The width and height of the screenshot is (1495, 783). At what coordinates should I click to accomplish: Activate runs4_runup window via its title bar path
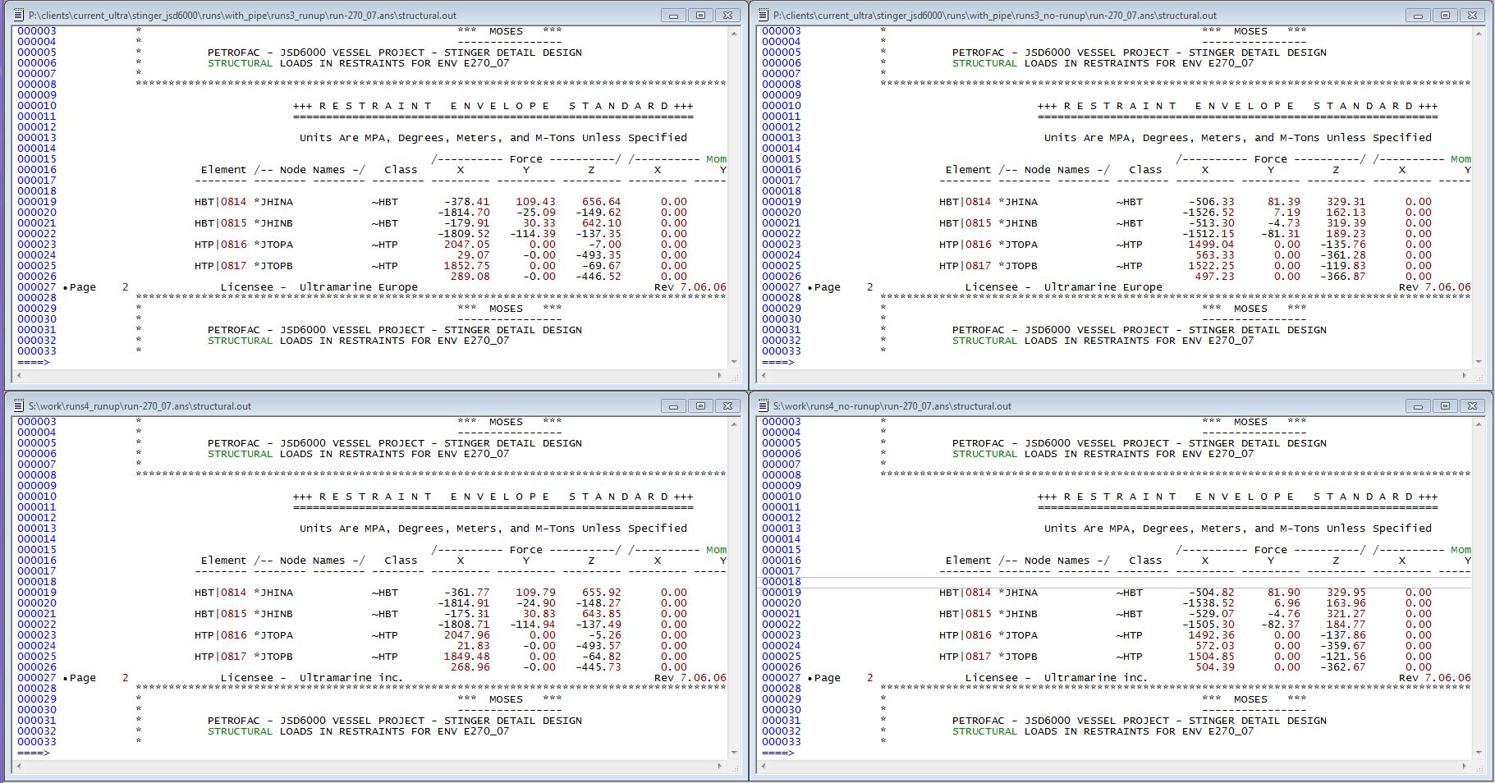click(140, 405)
